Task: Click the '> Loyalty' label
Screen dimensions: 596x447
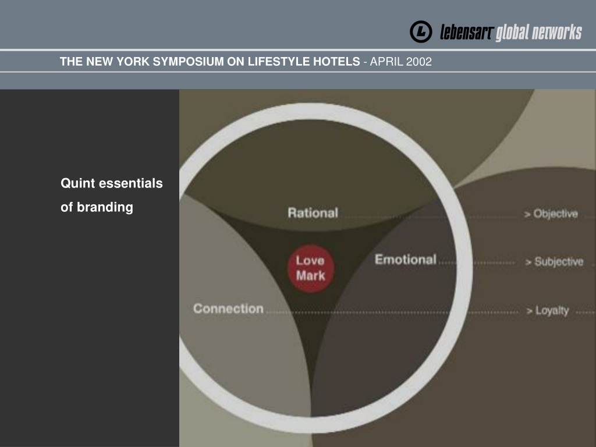Action: [x=548, y=311]
